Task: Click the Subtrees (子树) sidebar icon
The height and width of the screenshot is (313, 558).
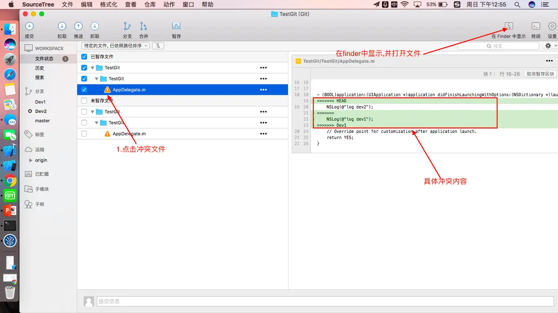Action: (x=29, y=204)
